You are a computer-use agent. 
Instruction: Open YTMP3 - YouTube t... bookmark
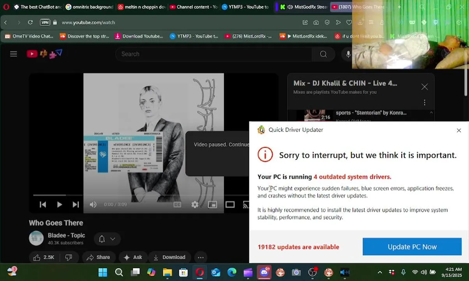[194, 36]
